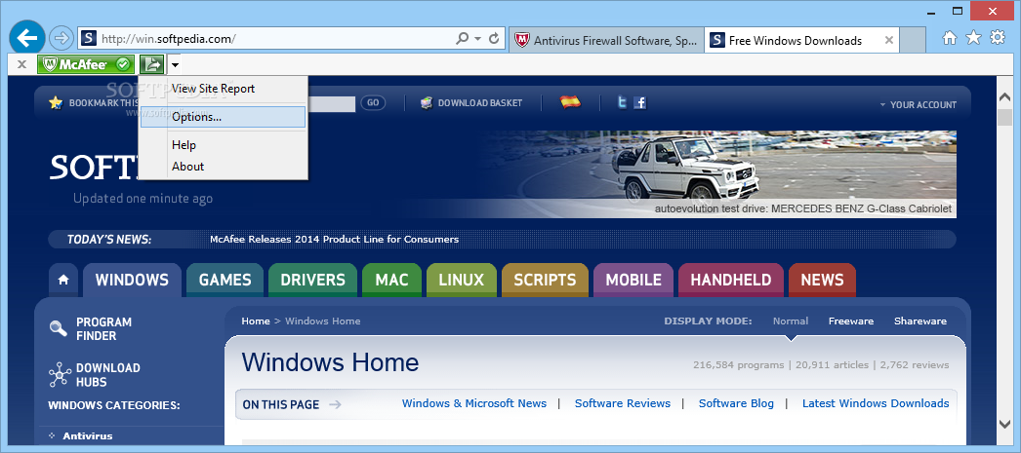Open the Facebook icon link

[640, 102]
